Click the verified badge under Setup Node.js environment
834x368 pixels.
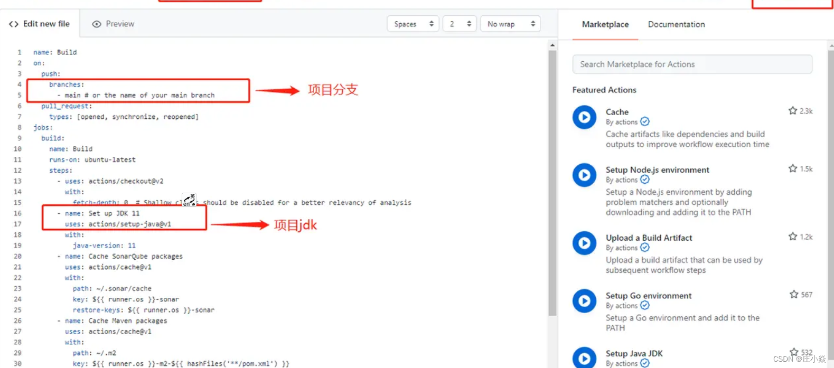(x=645, y=180)
